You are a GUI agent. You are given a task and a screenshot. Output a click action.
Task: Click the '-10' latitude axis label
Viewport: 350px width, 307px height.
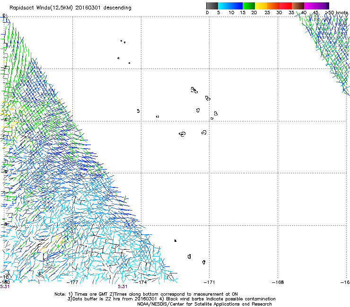pos(5,277)
